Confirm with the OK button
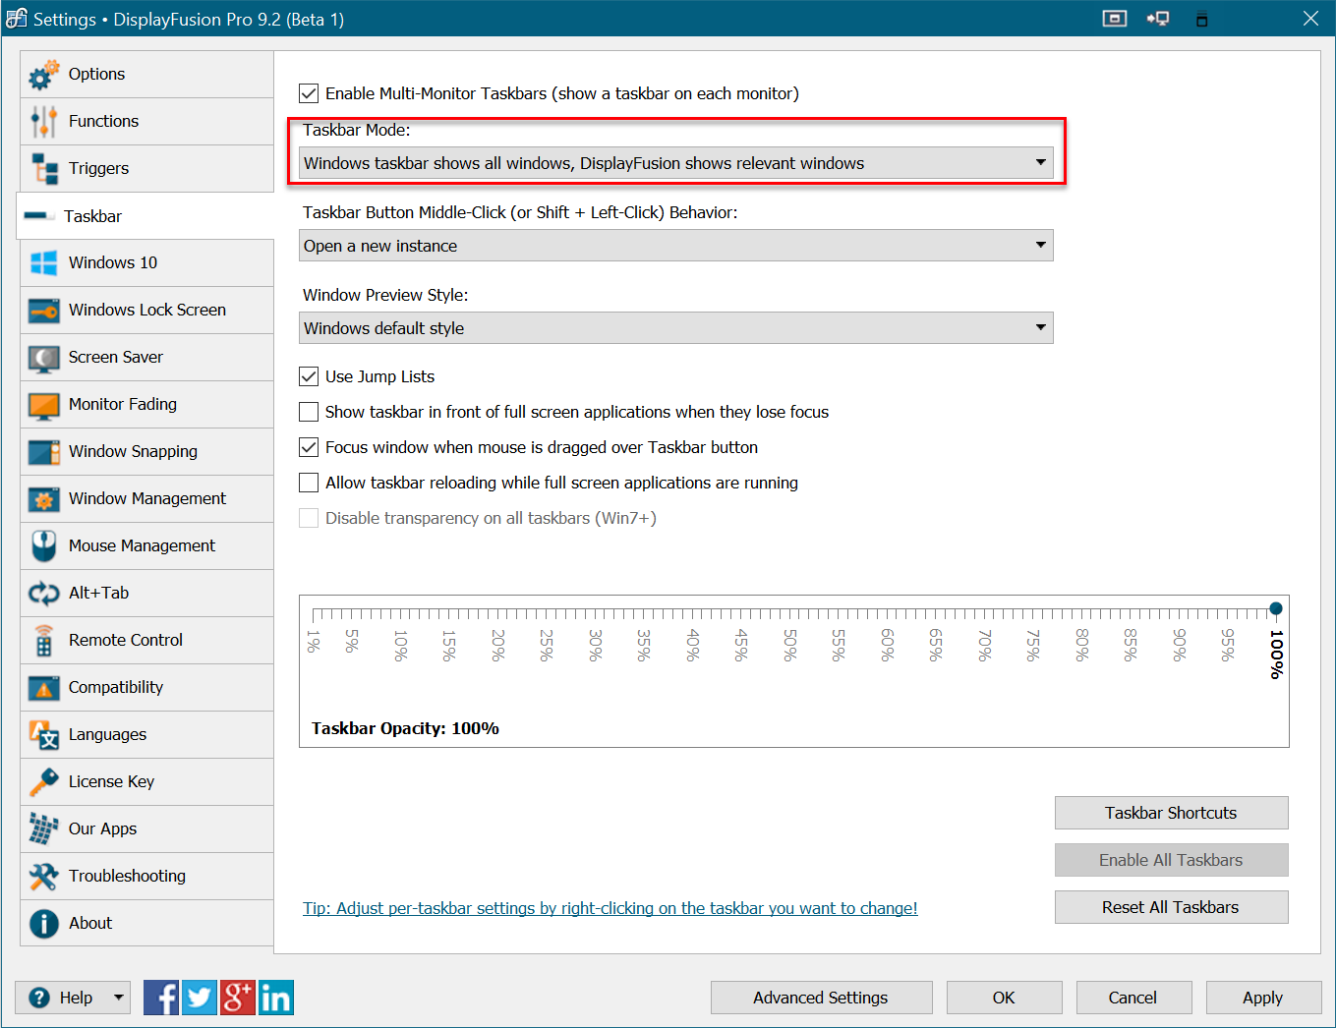 pos(1004,998)
